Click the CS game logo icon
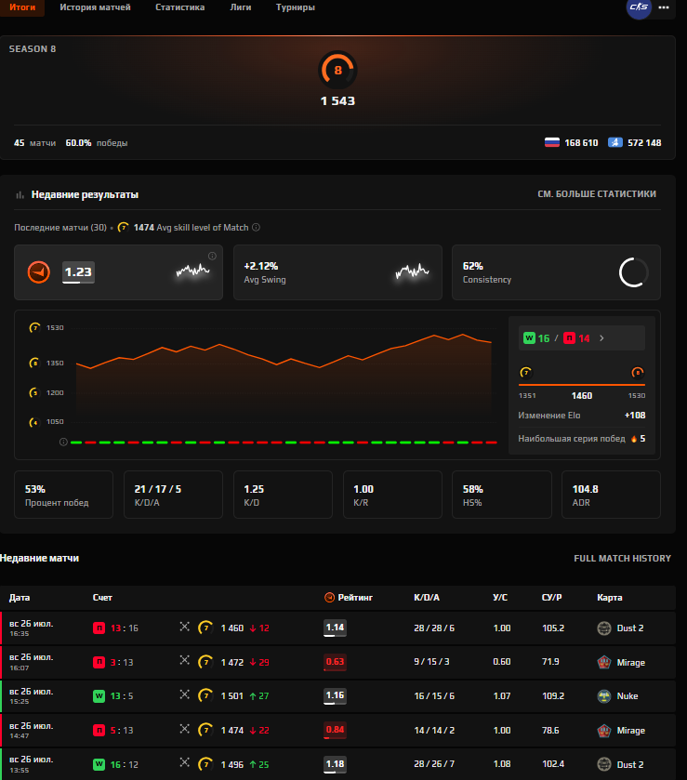 pos(639,7)
